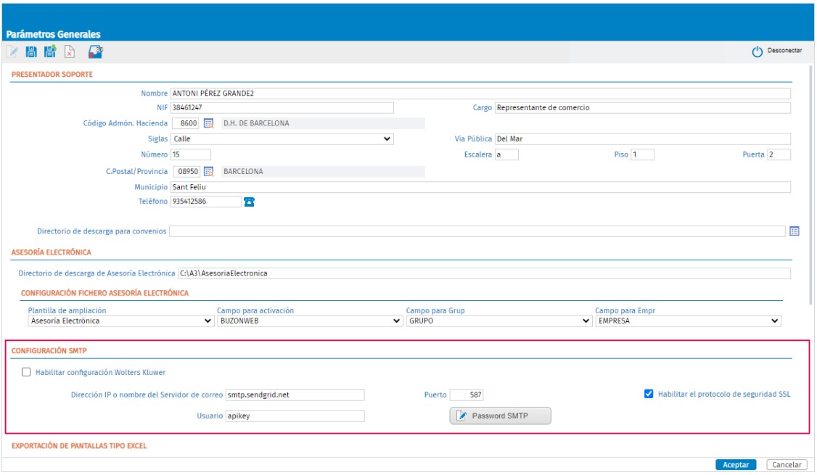Click postal code field 08950
This screenshot has height=475, width=817.
pos(186,171)
